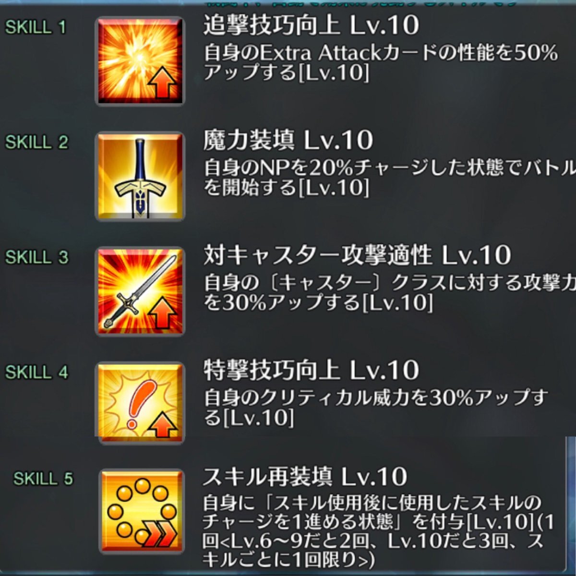This screenshot has height=576, width=576.
Task: Select the SKILL 3 label
Action: pos(36,257)
